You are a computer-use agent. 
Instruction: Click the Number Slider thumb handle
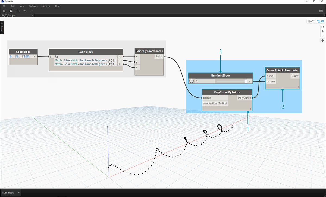click(x=246, y=81)
